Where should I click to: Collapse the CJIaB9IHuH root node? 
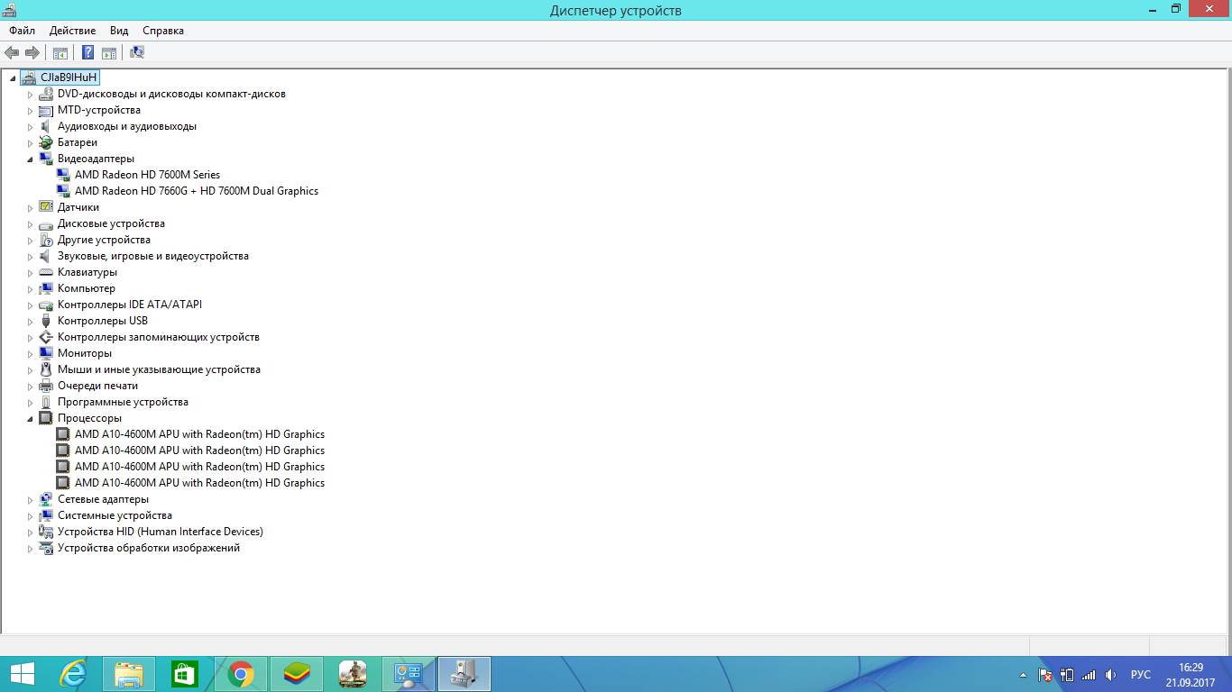(x=13, y=78)
